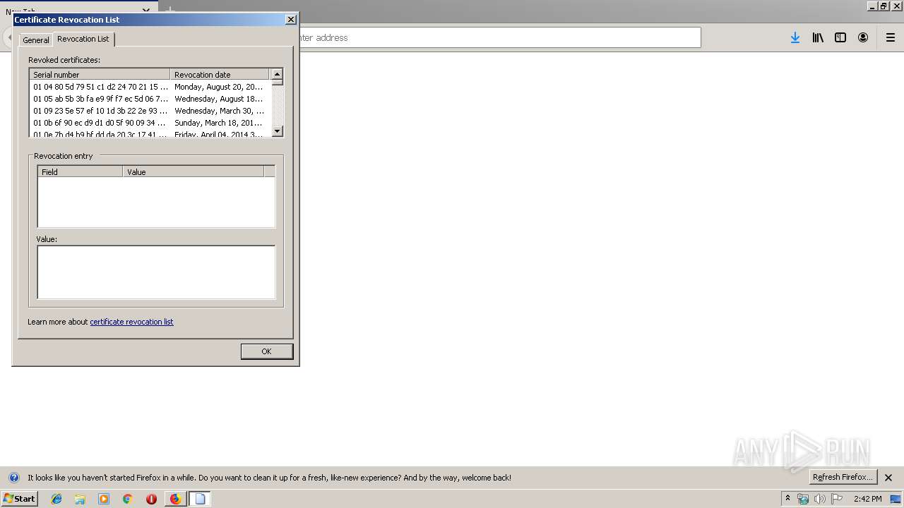Sort by the Serial number column header

[x=100, y=74]
